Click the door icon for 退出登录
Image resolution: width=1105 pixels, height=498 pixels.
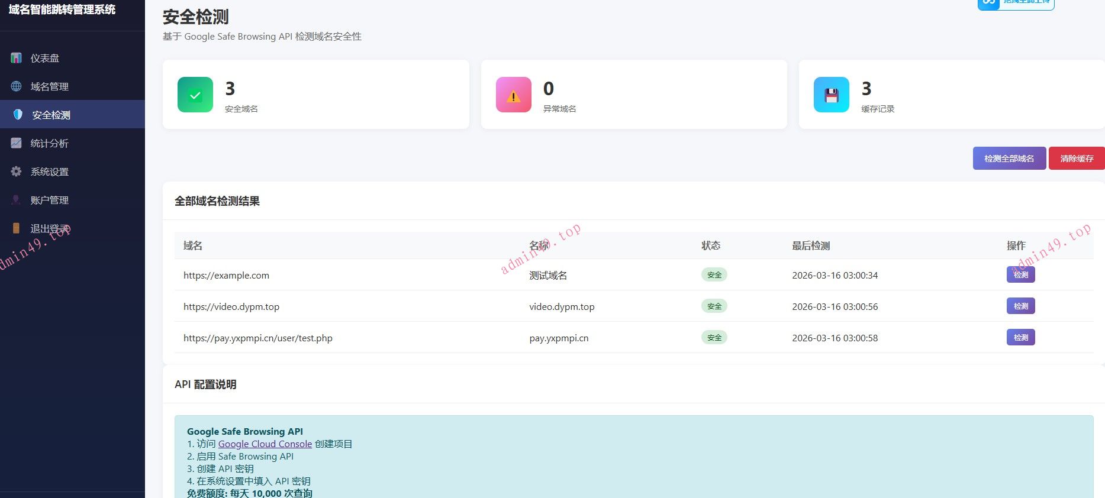pyautogui.click(x=17, y=228)
